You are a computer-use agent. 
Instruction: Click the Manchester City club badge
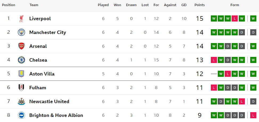21,32
